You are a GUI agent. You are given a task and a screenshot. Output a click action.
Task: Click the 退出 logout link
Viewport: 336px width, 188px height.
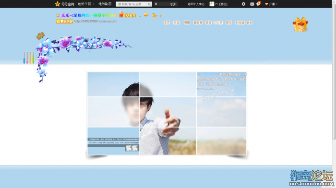(223, 4)
